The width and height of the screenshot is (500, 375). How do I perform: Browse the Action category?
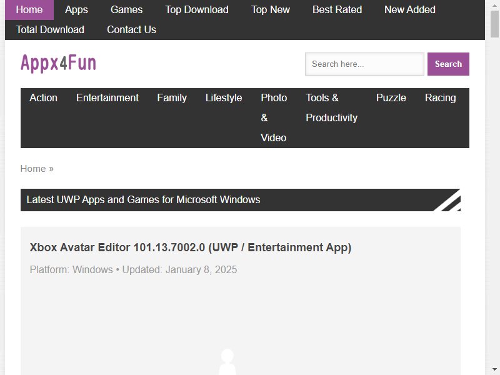coord(43,98)
